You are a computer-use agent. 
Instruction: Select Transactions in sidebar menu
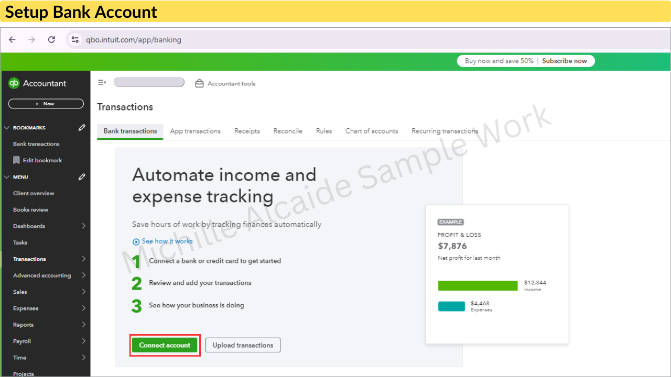pos(29,259)
